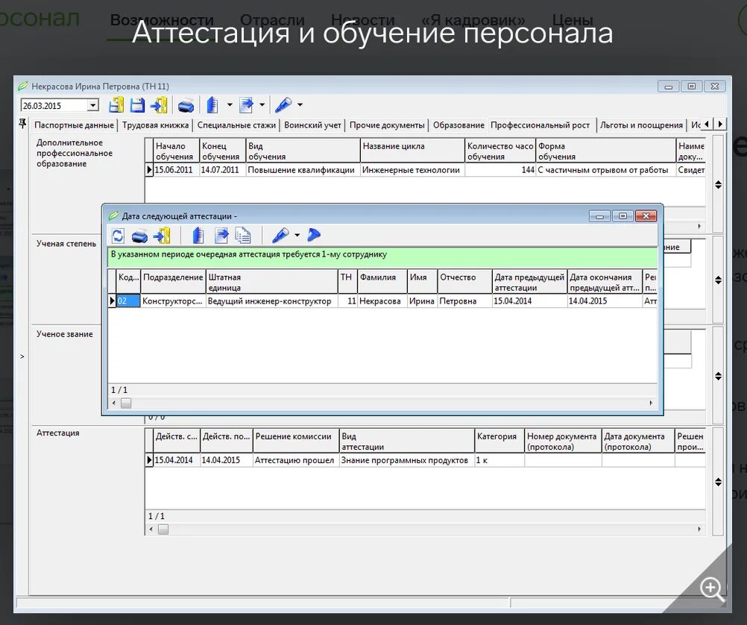Open the dropdown beside the dialog flashlight icon
This screenshot has width=747, height=625.
tap(296, 235)
